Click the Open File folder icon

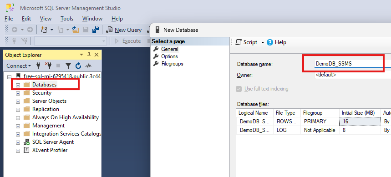[76, 30]
